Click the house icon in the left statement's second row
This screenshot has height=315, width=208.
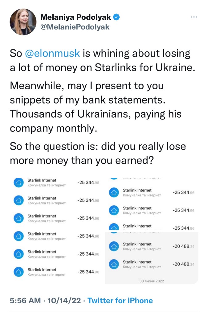18,200
